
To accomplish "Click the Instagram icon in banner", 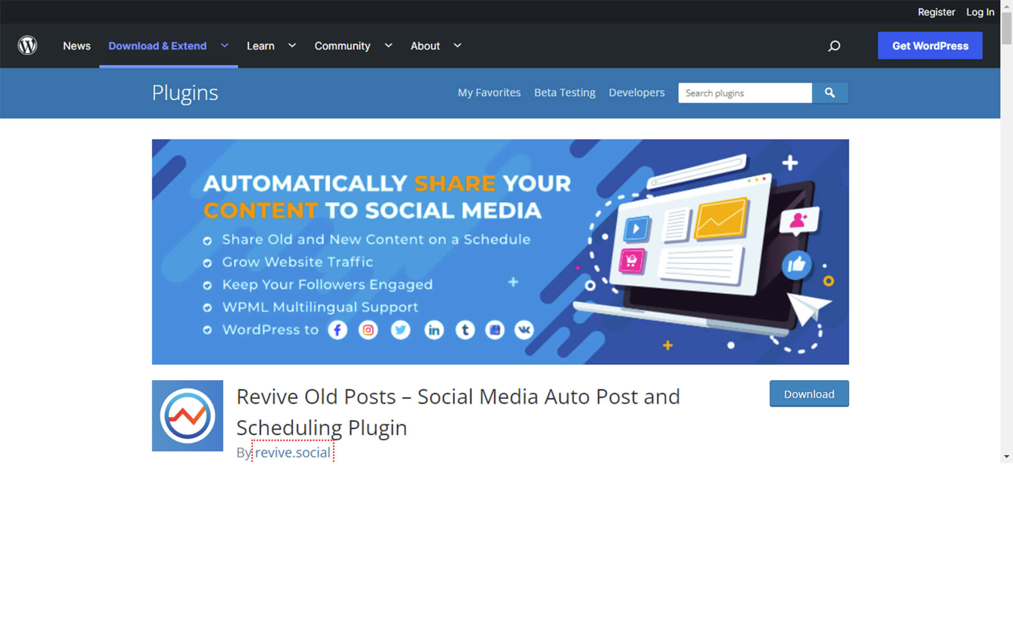I will [x=368, y=330].
